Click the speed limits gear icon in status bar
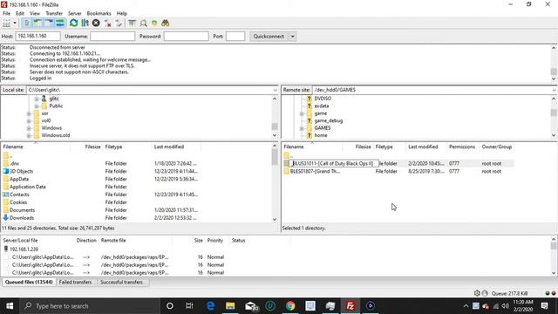 [477, 293]
